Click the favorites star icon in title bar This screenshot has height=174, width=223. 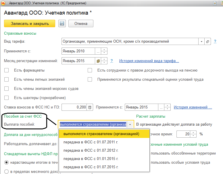(215, 3)
